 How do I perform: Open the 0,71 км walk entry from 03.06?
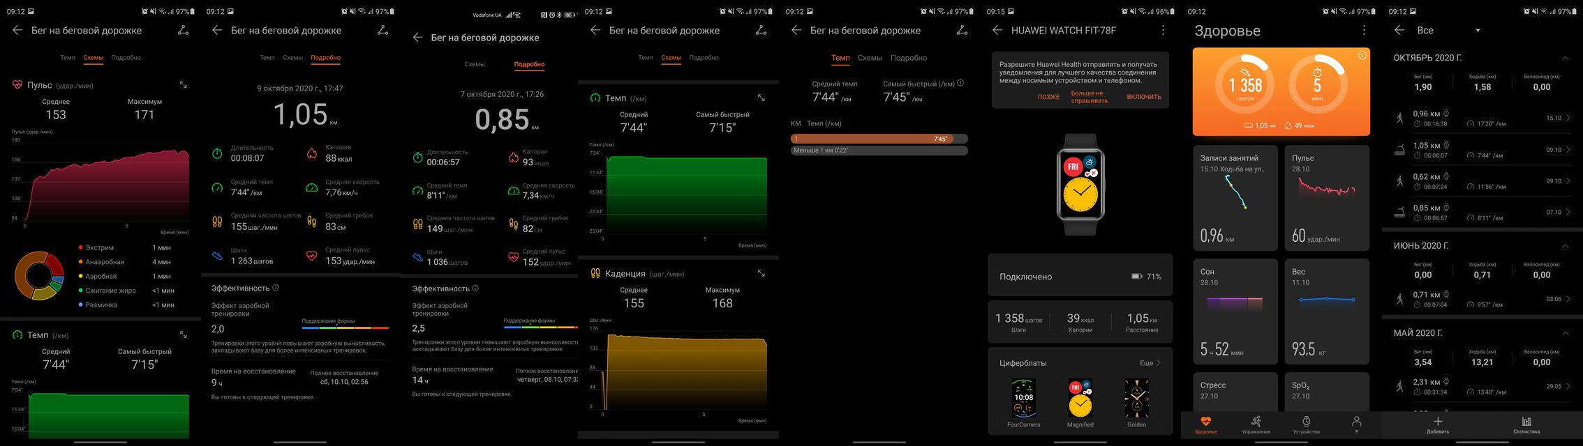click(1482, 299)
